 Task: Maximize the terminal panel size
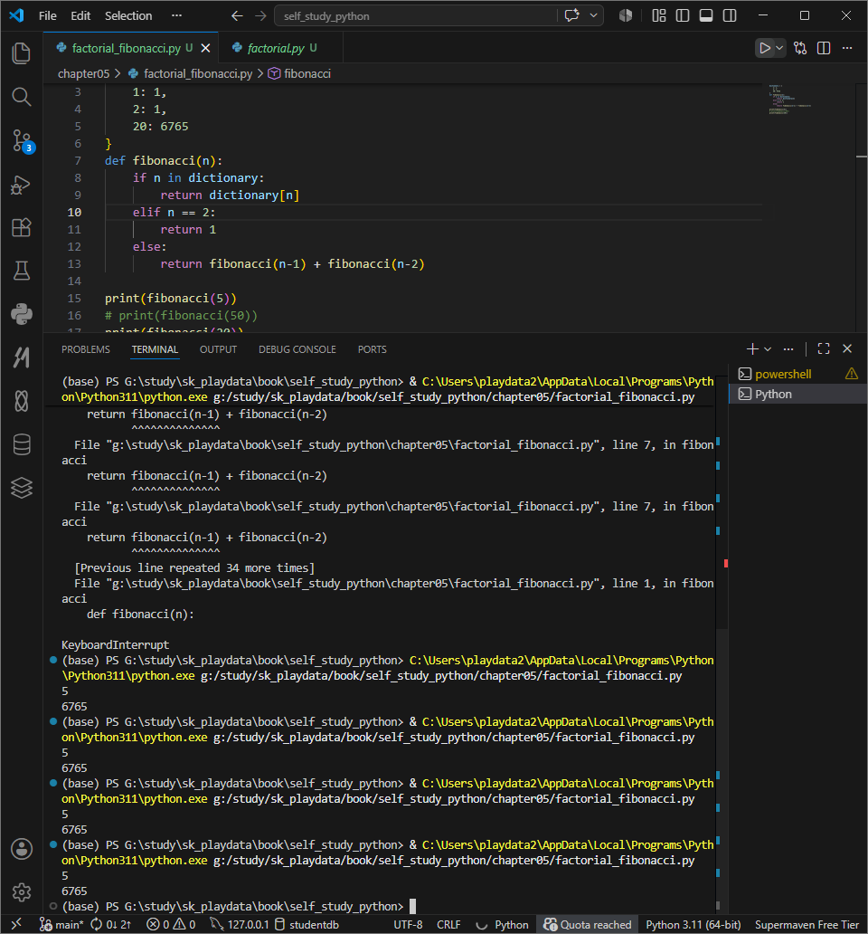tap(824, 349)
